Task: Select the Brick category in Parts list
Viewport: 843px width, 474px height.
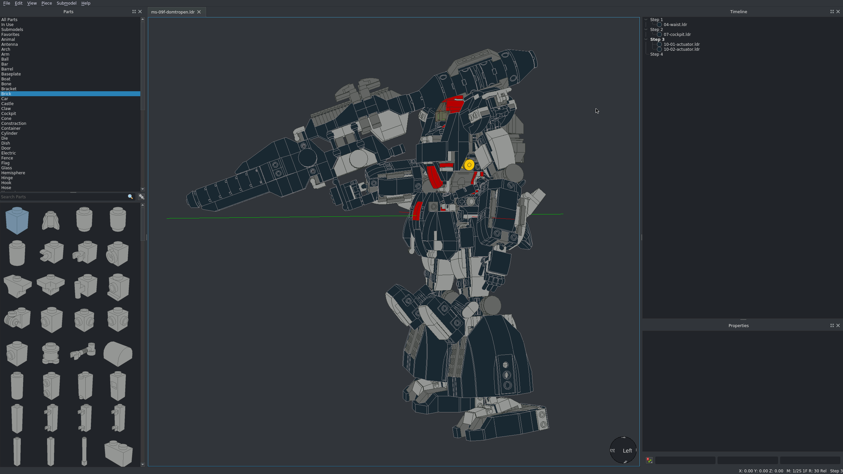Action: pos(7,94)
